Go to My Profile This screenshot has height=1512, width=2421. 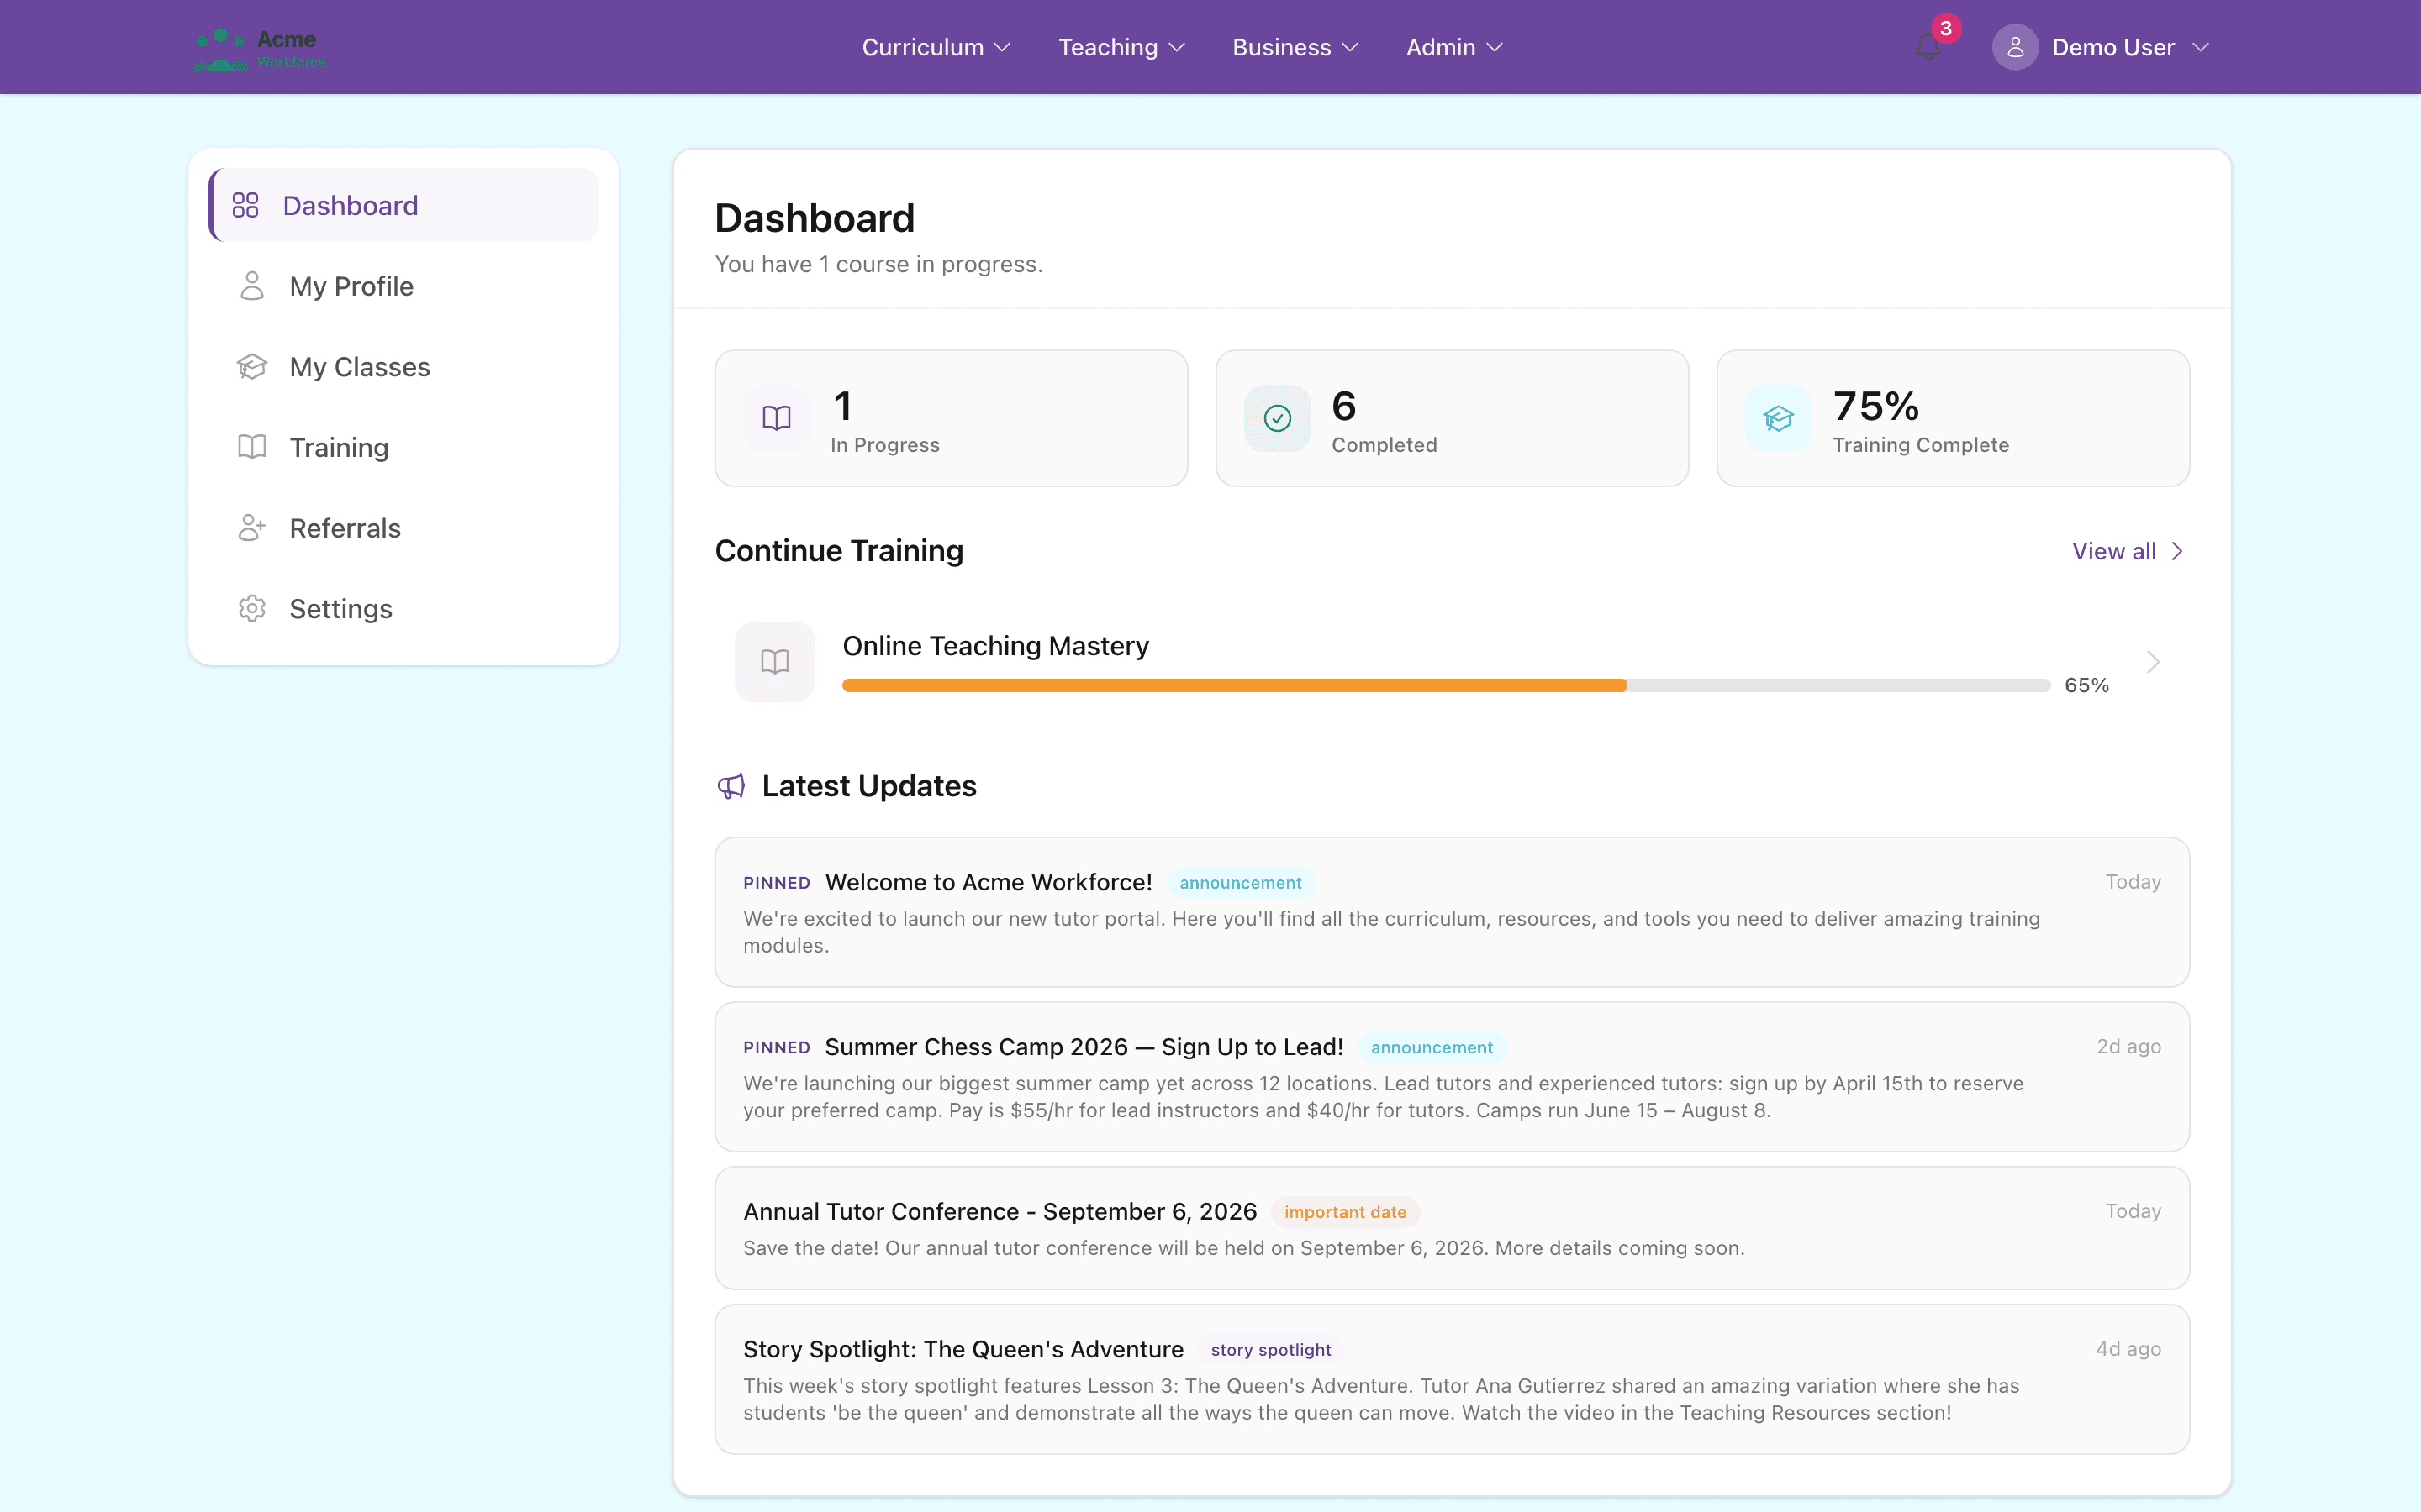point(404,286)
